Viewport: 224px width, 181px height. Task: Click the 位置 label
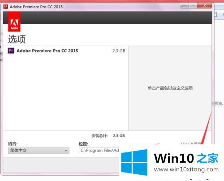click(x=83, y=144)
